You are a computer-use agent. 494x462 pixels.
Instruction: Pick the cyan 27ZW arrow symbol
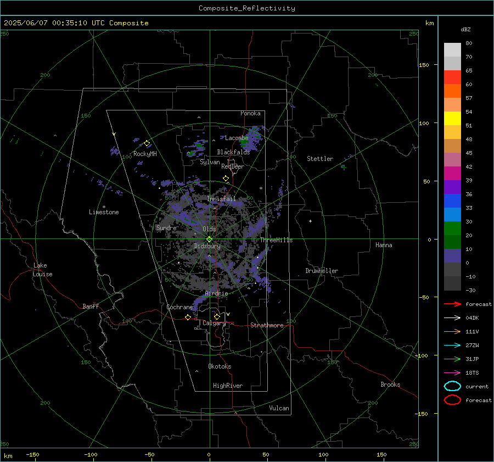452,346
